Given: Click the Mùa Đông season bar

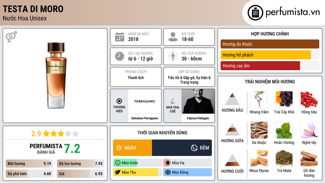Looking at the screenshot, I should pos(187,172).
